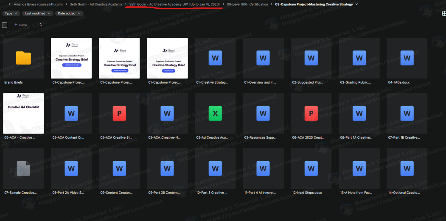The width and height of the screenshot is (446, 221).
Task: Toggle the Name sort order arrows
Action: click(41, 25)
